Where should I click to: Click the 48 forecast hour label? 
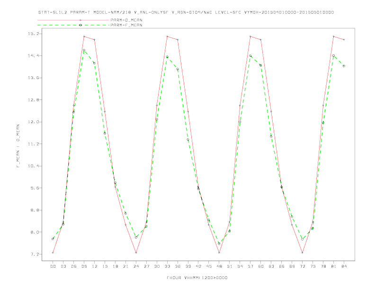pyautogui.click(x=219, y=266)
